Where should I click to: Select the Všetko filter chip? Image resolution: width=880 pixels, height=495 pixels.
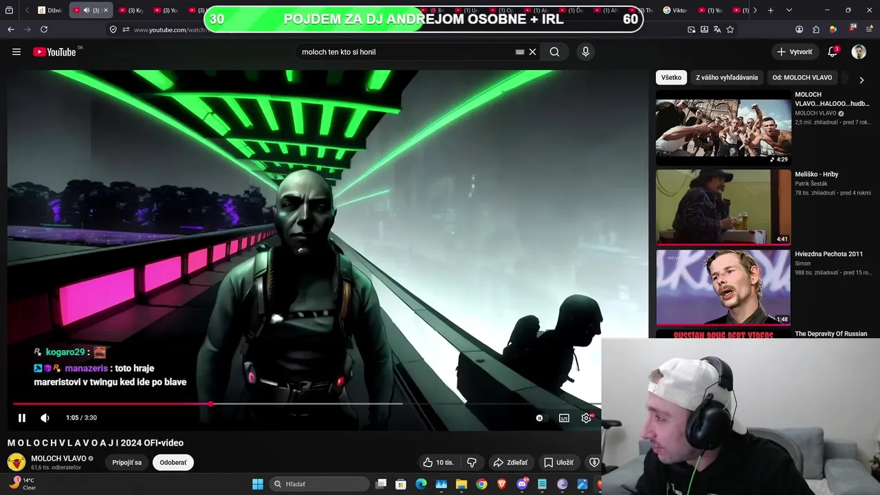pos(671,78)
